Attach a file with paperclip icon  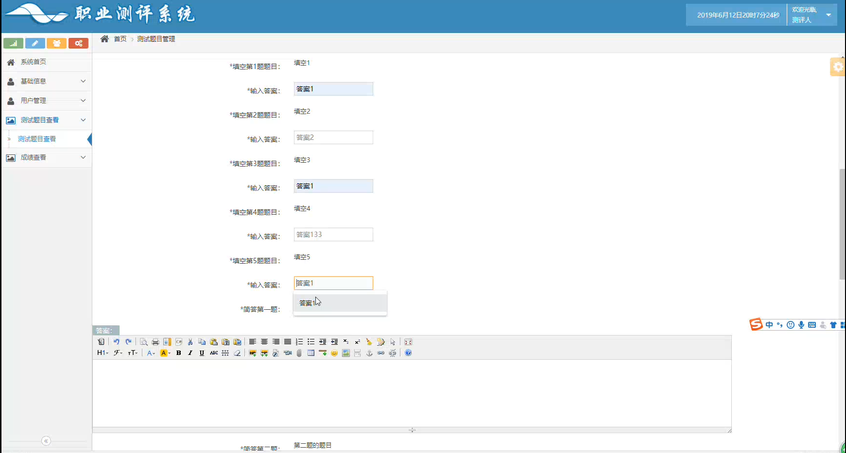point(299,353)
